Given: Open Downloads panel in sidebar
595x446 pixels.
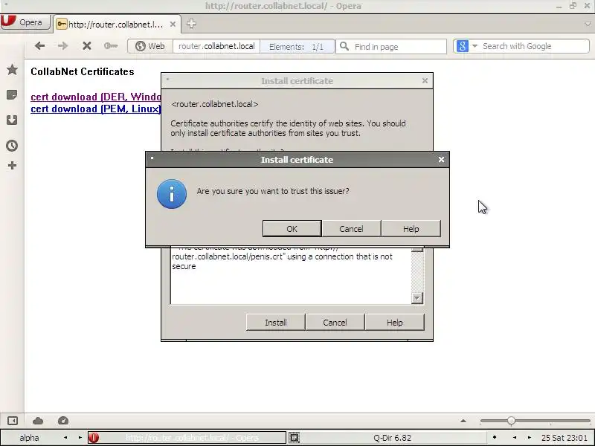Looking at the screenshot, I should tap(12, 120).
